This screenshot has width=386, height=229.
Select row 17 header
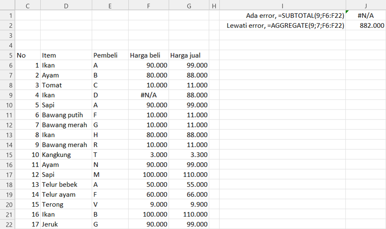click(x=7, y=175)
